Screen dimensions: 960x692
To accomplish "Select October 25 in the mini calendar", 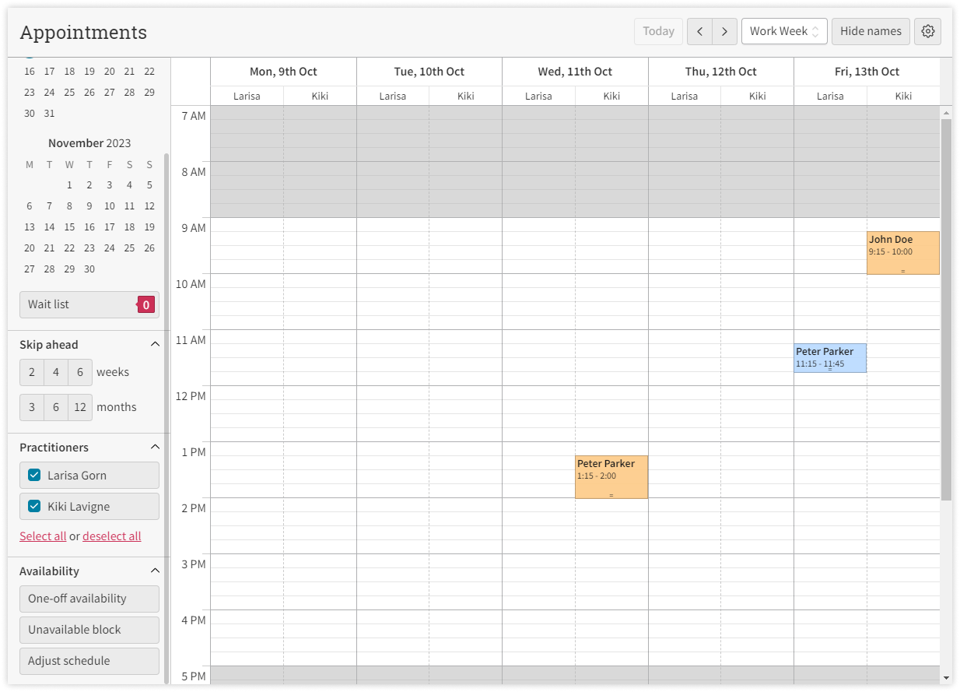I will point(69,92).
